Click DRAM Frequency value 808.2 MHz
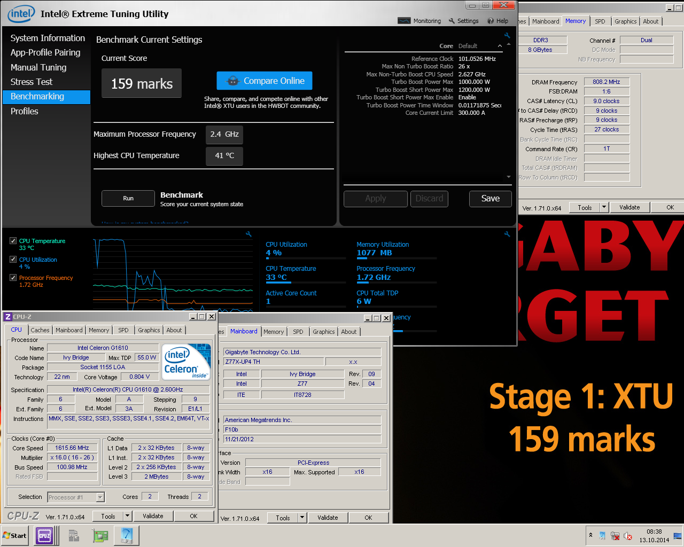The image size is (684, 547). click(x=607, y=82)
